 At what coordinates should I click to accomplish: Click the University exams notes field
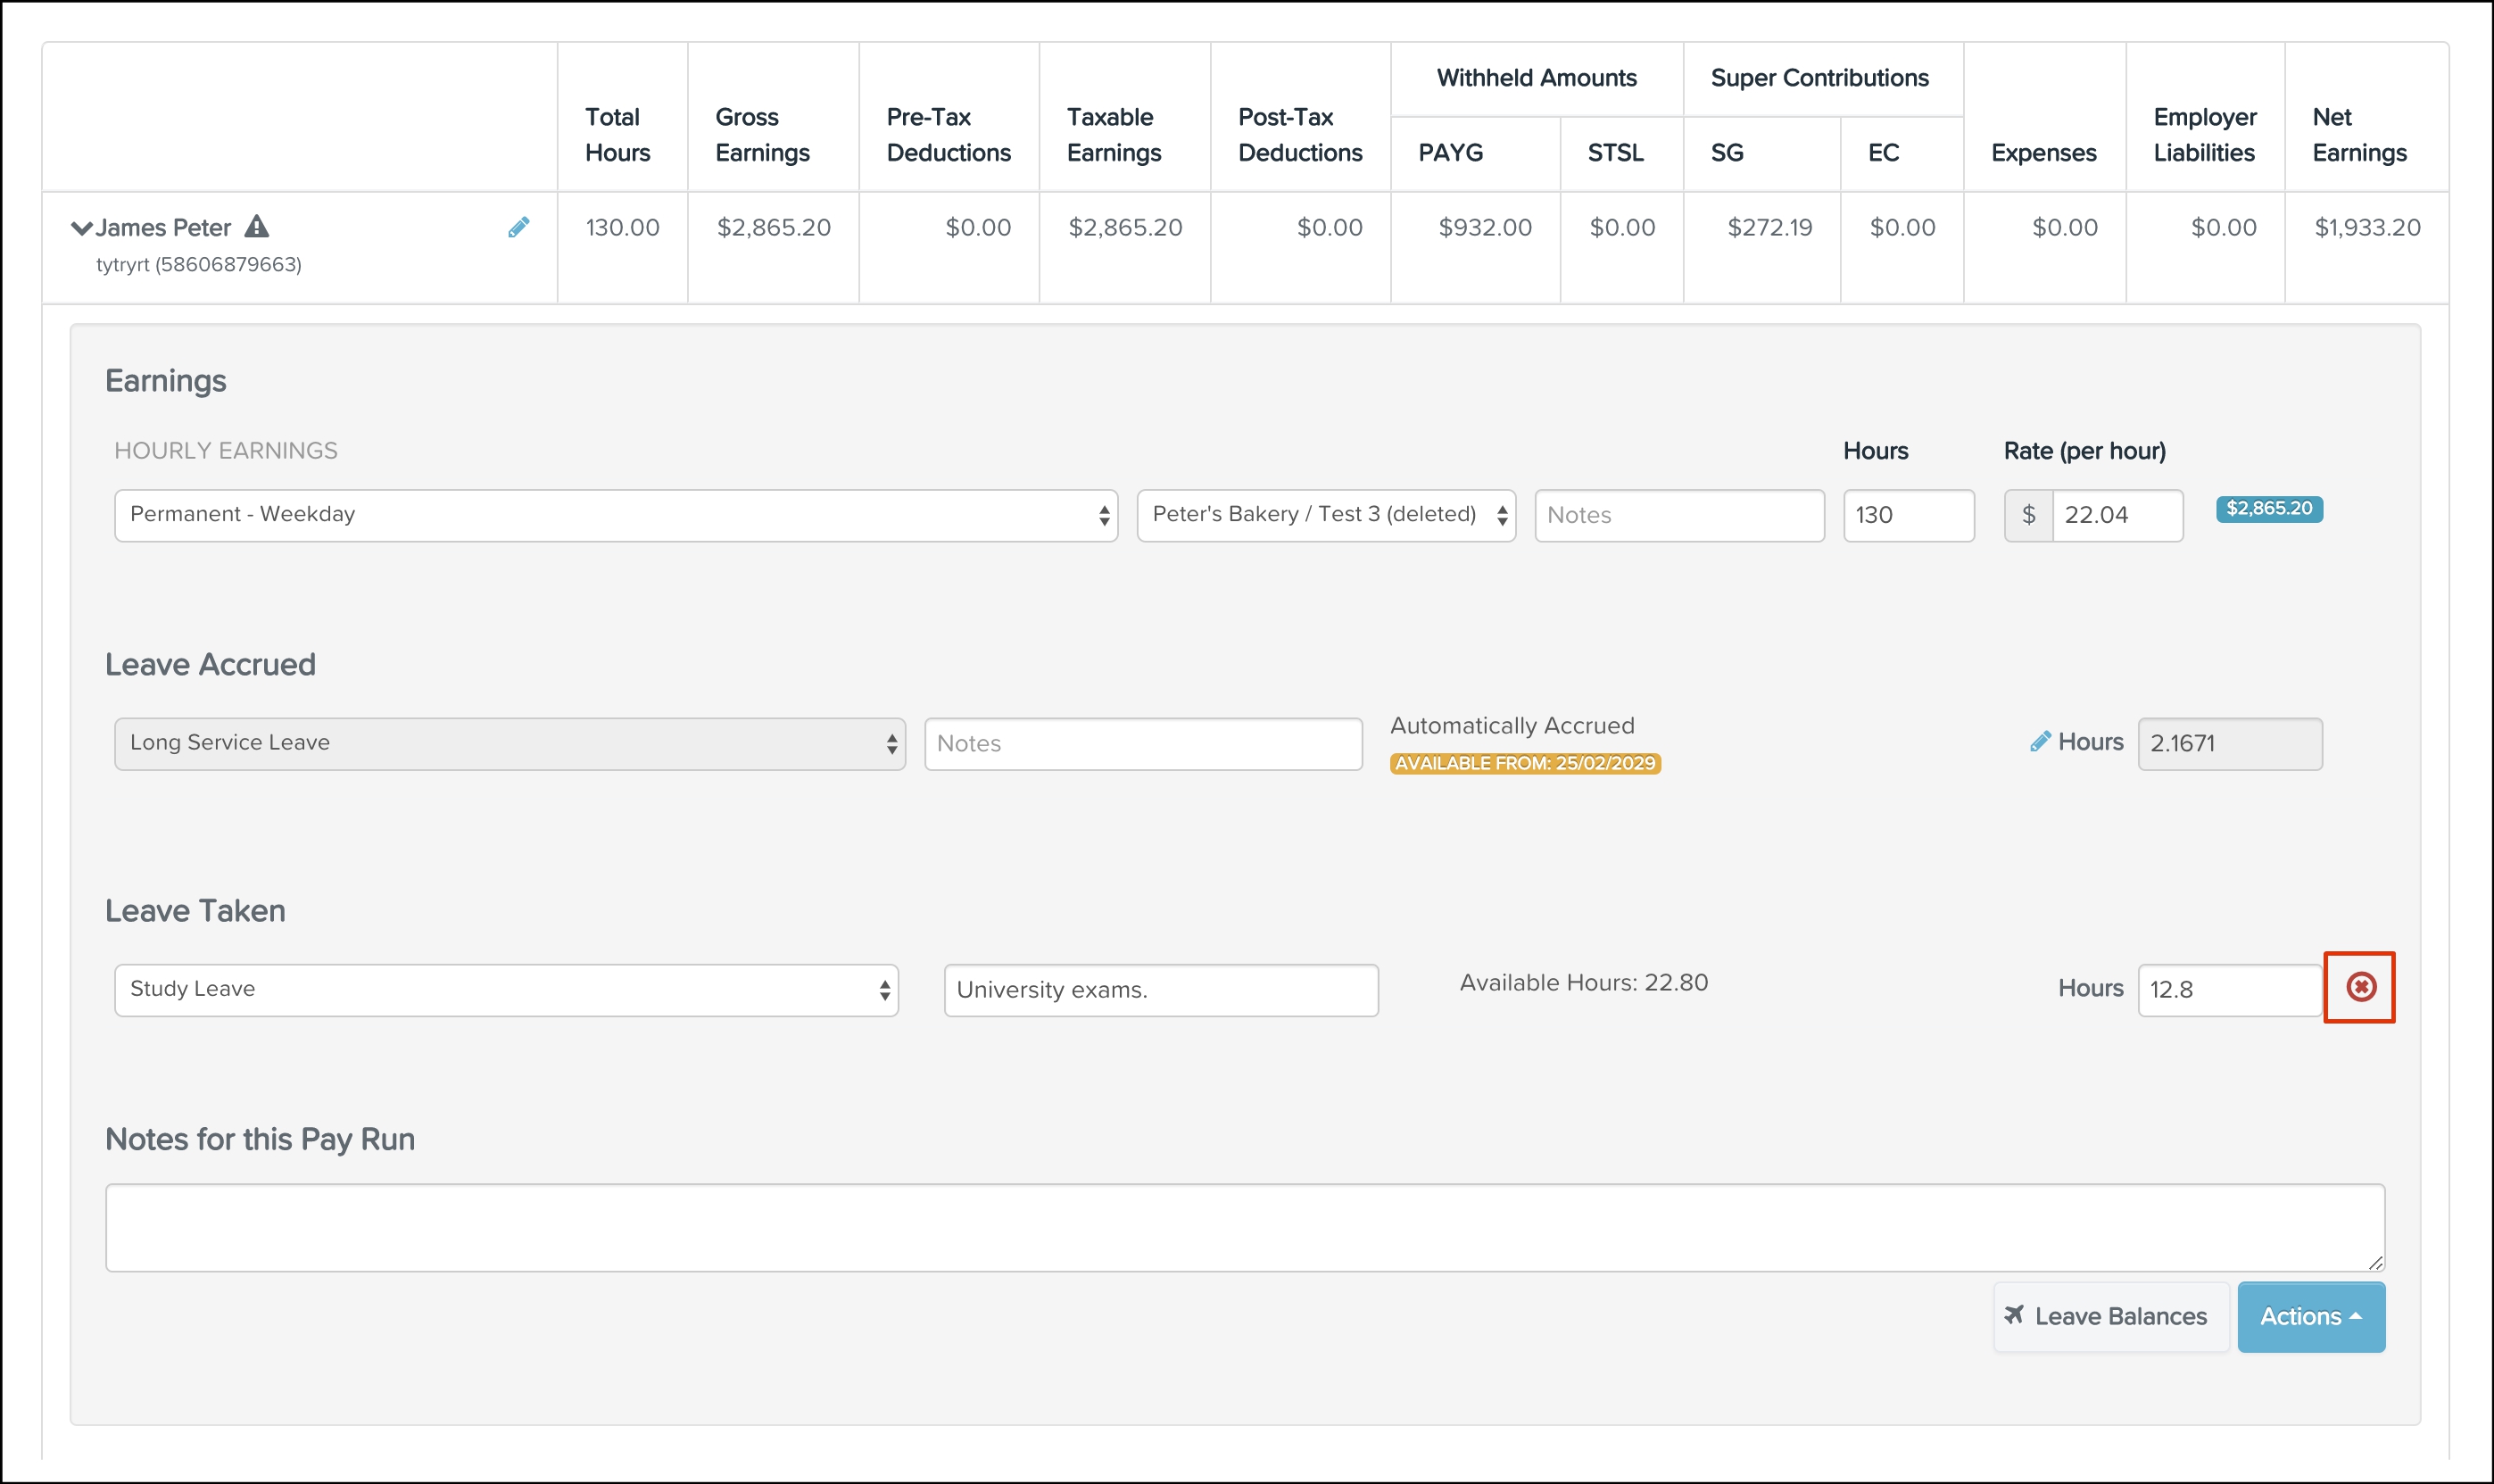coord(1160,990)
